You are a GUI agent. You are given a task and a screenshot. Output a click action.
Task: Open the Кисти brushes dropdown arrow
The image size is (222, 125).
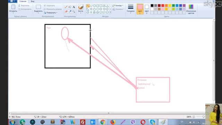(x=81, y=13)
